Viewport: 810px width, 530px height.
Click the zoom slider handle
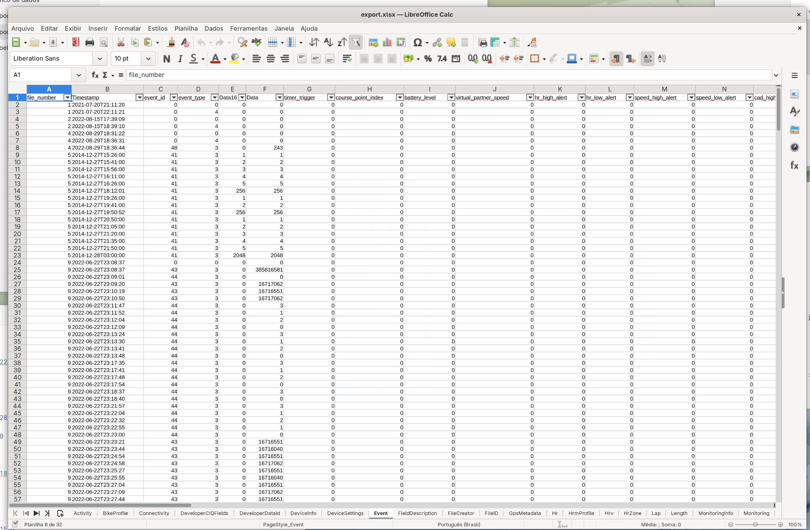(755, 524)
